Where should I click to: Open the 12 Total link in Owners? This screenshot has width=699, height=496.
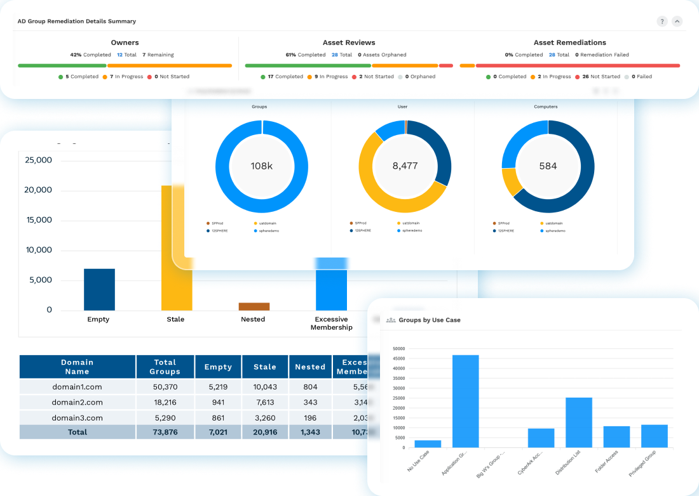126,55
